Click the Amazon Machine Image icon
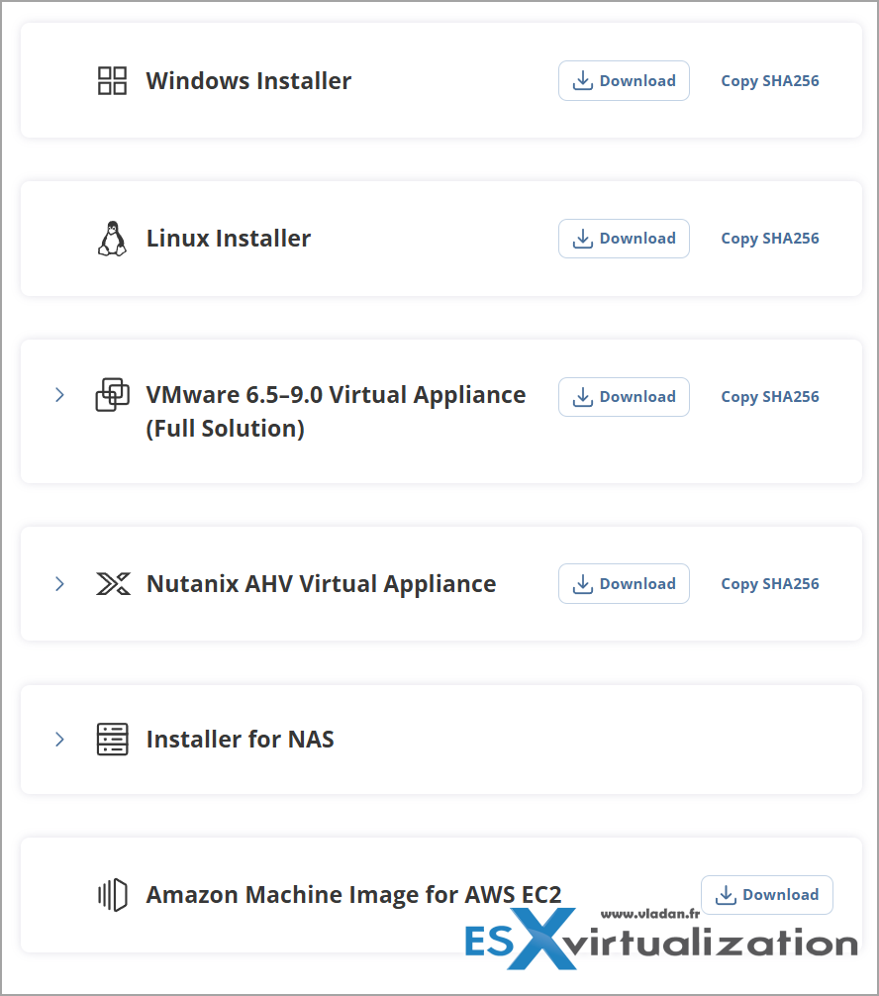 tap(112, 895)
